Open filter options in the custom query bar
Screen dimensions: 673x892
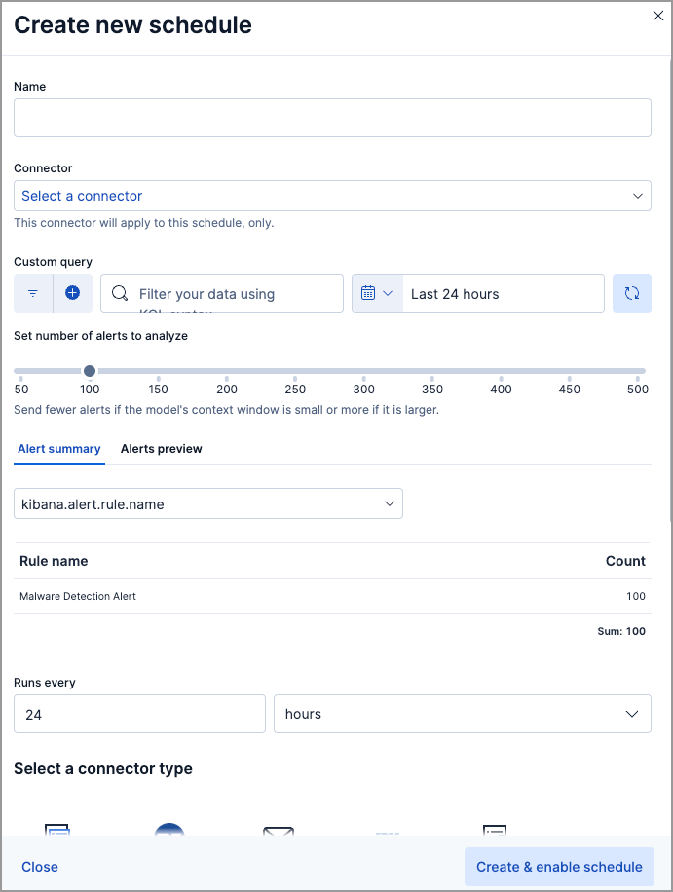pos(32,293)
